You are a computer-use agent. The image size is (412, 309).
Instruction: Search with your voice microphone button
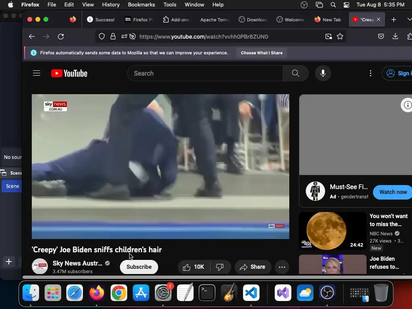click(x=323, y=73)
